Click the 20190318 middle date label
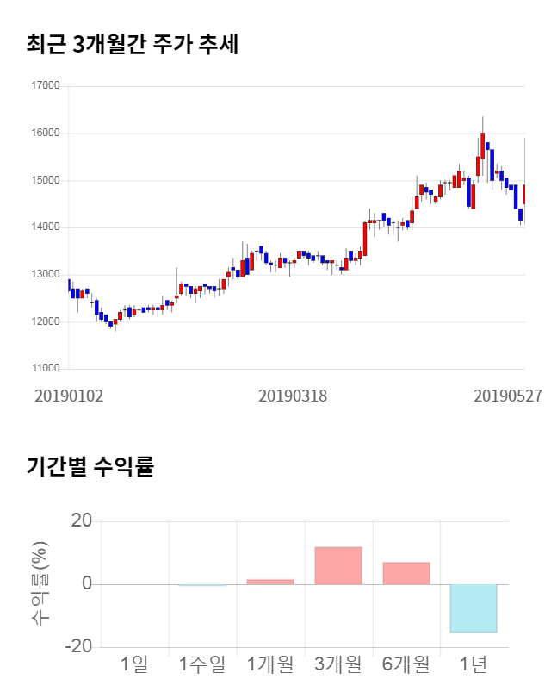Screen dimensions: 551x698 point(293,396)
